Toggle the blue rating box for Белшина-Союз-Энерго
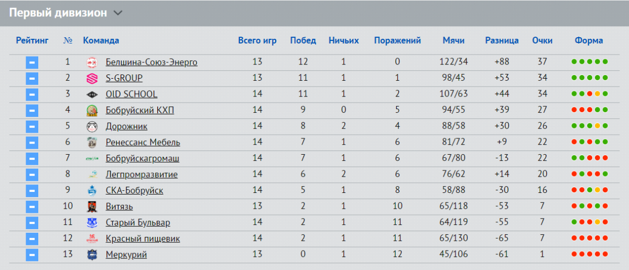 tap(32, 63)
